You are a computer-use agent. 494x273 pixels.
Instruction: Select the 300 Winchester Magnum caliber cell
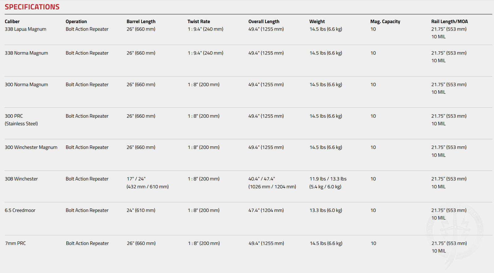pyautogui.click(x=31, y=147)
